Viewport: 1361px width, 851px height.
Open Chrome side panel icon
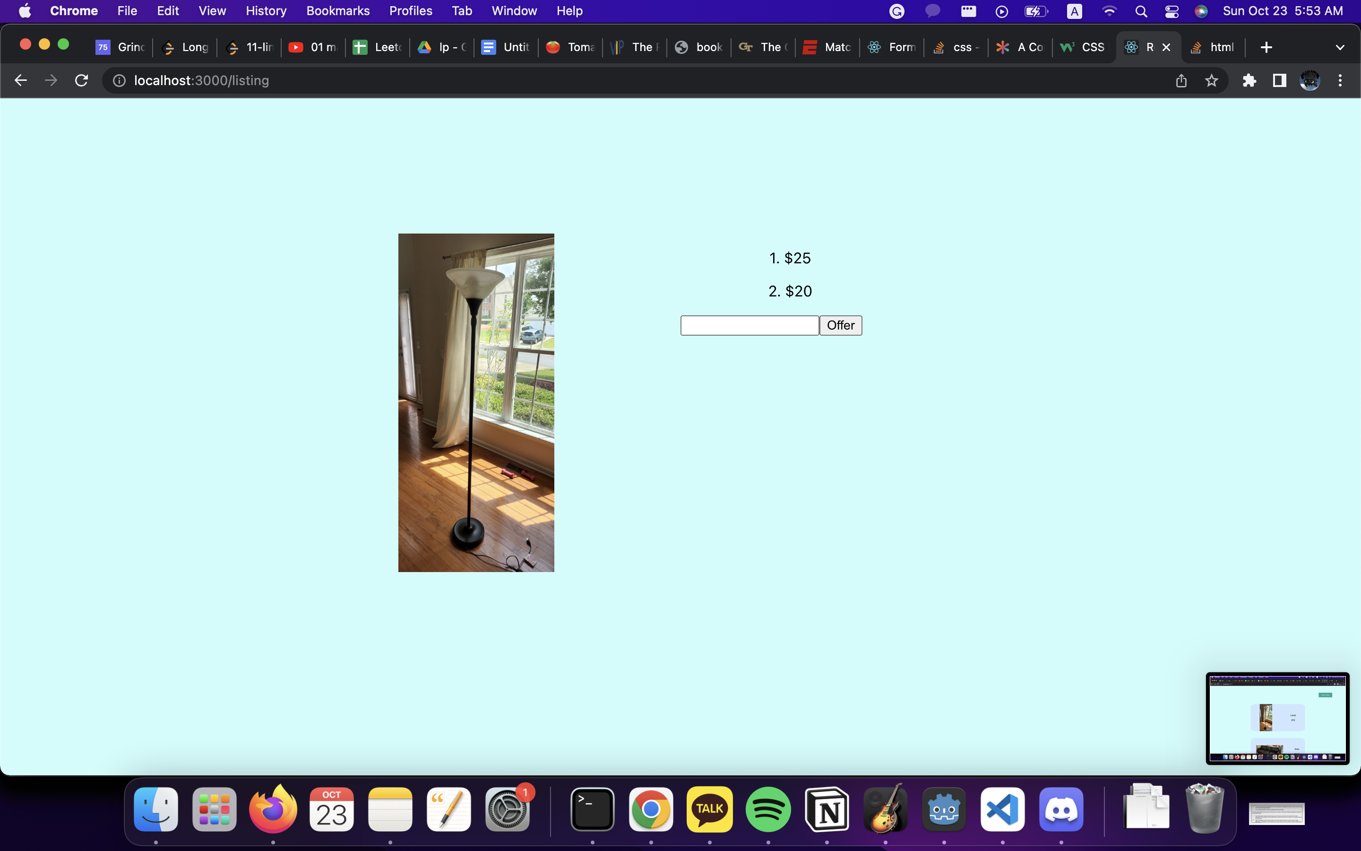coord(1279,80)
